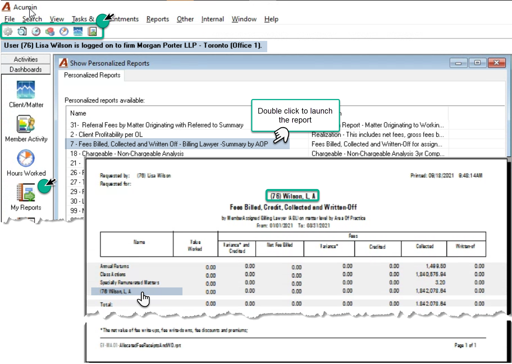Open the Internal menu
The height and width of the screenshot is (364, 512).
(212, 19)
